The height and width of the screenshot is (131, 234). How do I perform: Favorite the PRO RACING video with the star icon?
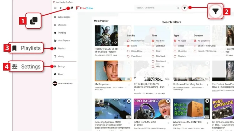pos(168,101)
